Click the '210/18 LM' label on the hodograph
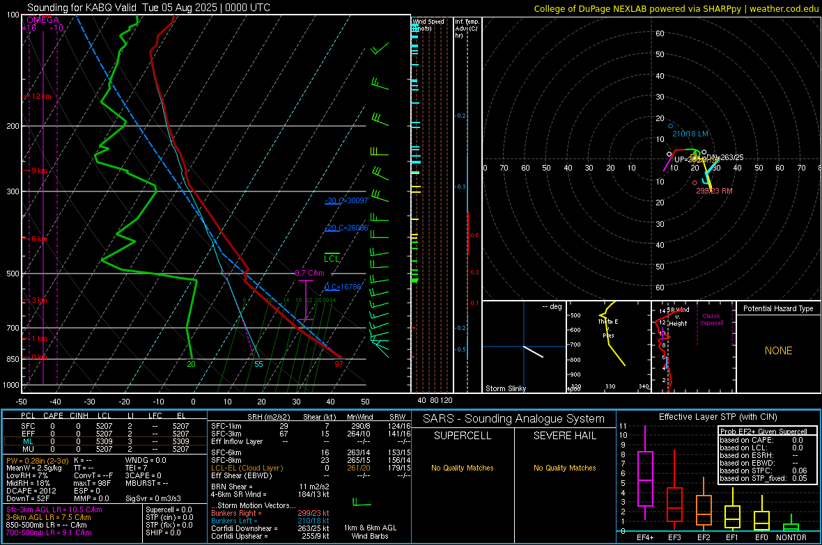 click(x=690, y=134)
